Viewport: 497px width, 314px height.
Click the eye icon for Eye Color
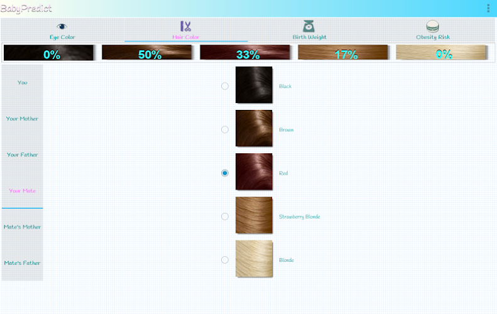click(x=62, y=26)
